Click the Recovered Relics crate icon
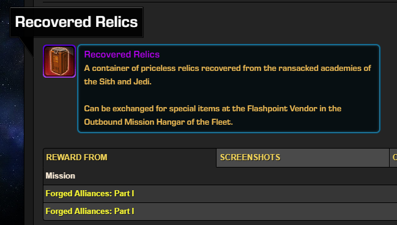The height and width of the screenshot is (225, 397). click(x=59, y=61)
